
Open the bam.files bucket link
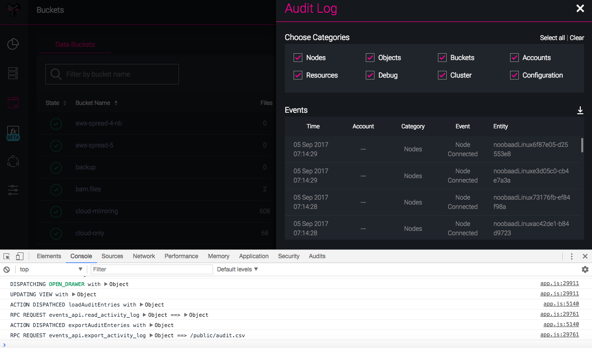pyautogui.click(x=88, y=189)
